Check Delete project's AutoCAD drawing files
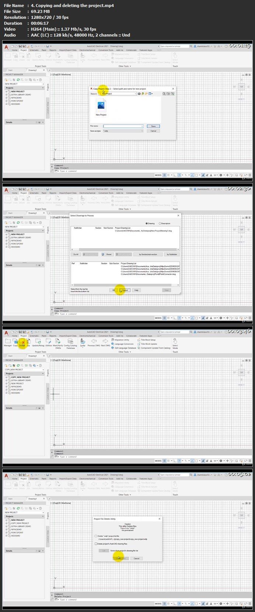This screenshot has height=612, width=255. (x=96, y=544)
